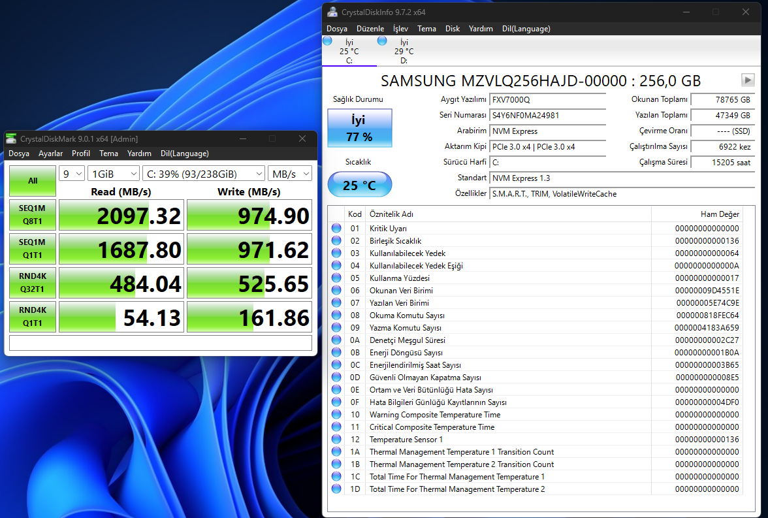Click the C: drive status orb icon
768x518 pixels.
coord(328,40)
